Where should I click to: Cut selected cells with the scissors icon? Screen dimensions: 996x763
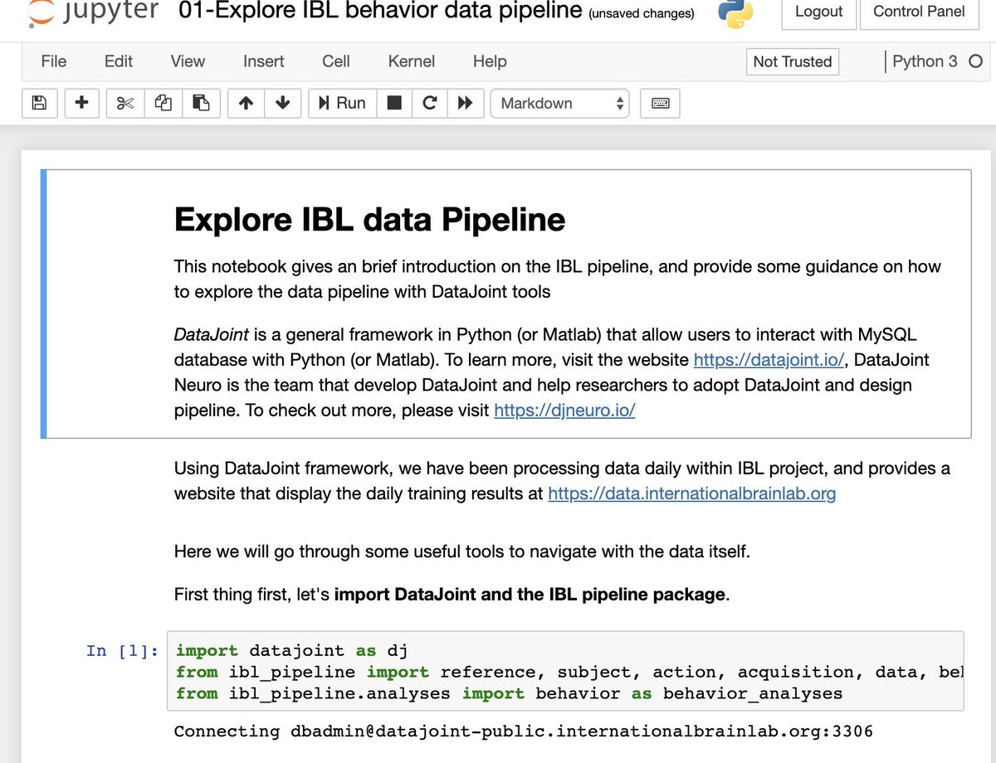125,103
